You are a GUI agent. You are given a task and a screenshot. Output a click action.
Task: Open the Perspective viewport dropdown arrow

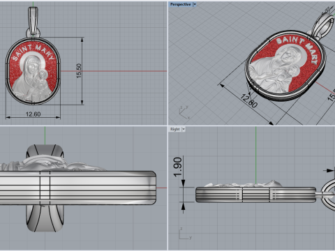(195, 4)
